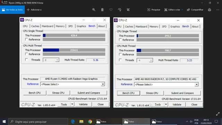Screen dimensions: 222x125
Task: Enable Threads checkbox in right CPU-Z window
Action: [x=120, y=60]
